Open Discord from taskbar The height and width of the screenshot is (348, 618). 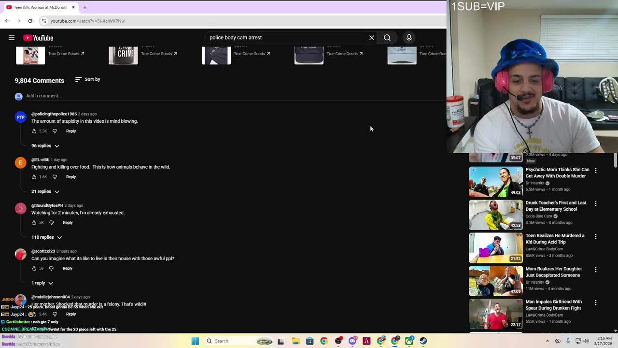352,341
